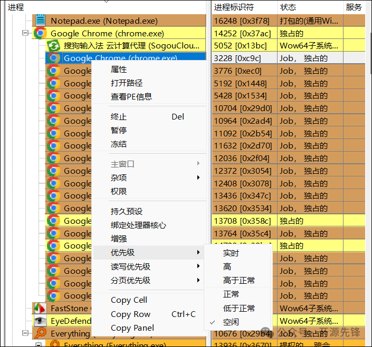
Task: Set priority to 实时
Action: pos(231,253)
